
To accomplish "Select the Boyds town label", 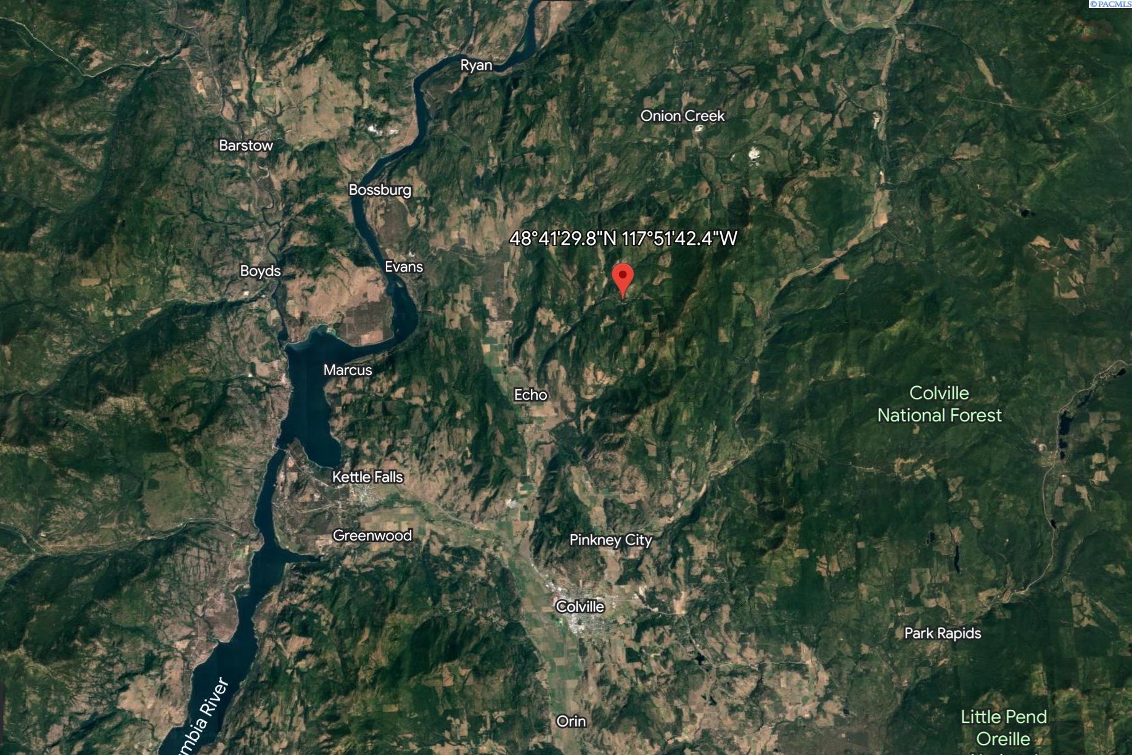I will point(260,271).
